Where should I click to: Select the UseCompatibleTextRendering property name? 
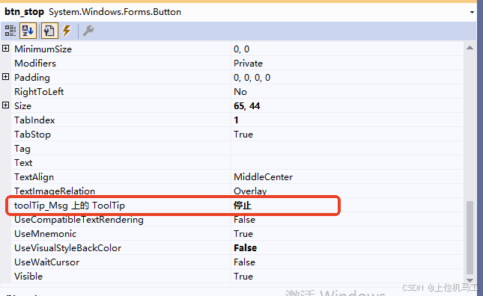tap(79, 220)
